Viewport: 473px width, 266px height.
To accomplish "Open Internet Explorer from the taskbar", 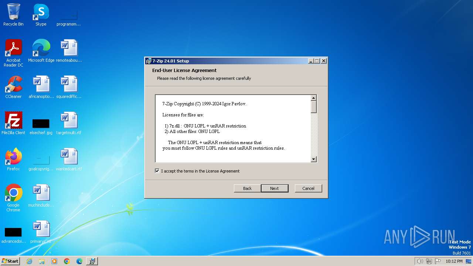I will click(29, 261).
